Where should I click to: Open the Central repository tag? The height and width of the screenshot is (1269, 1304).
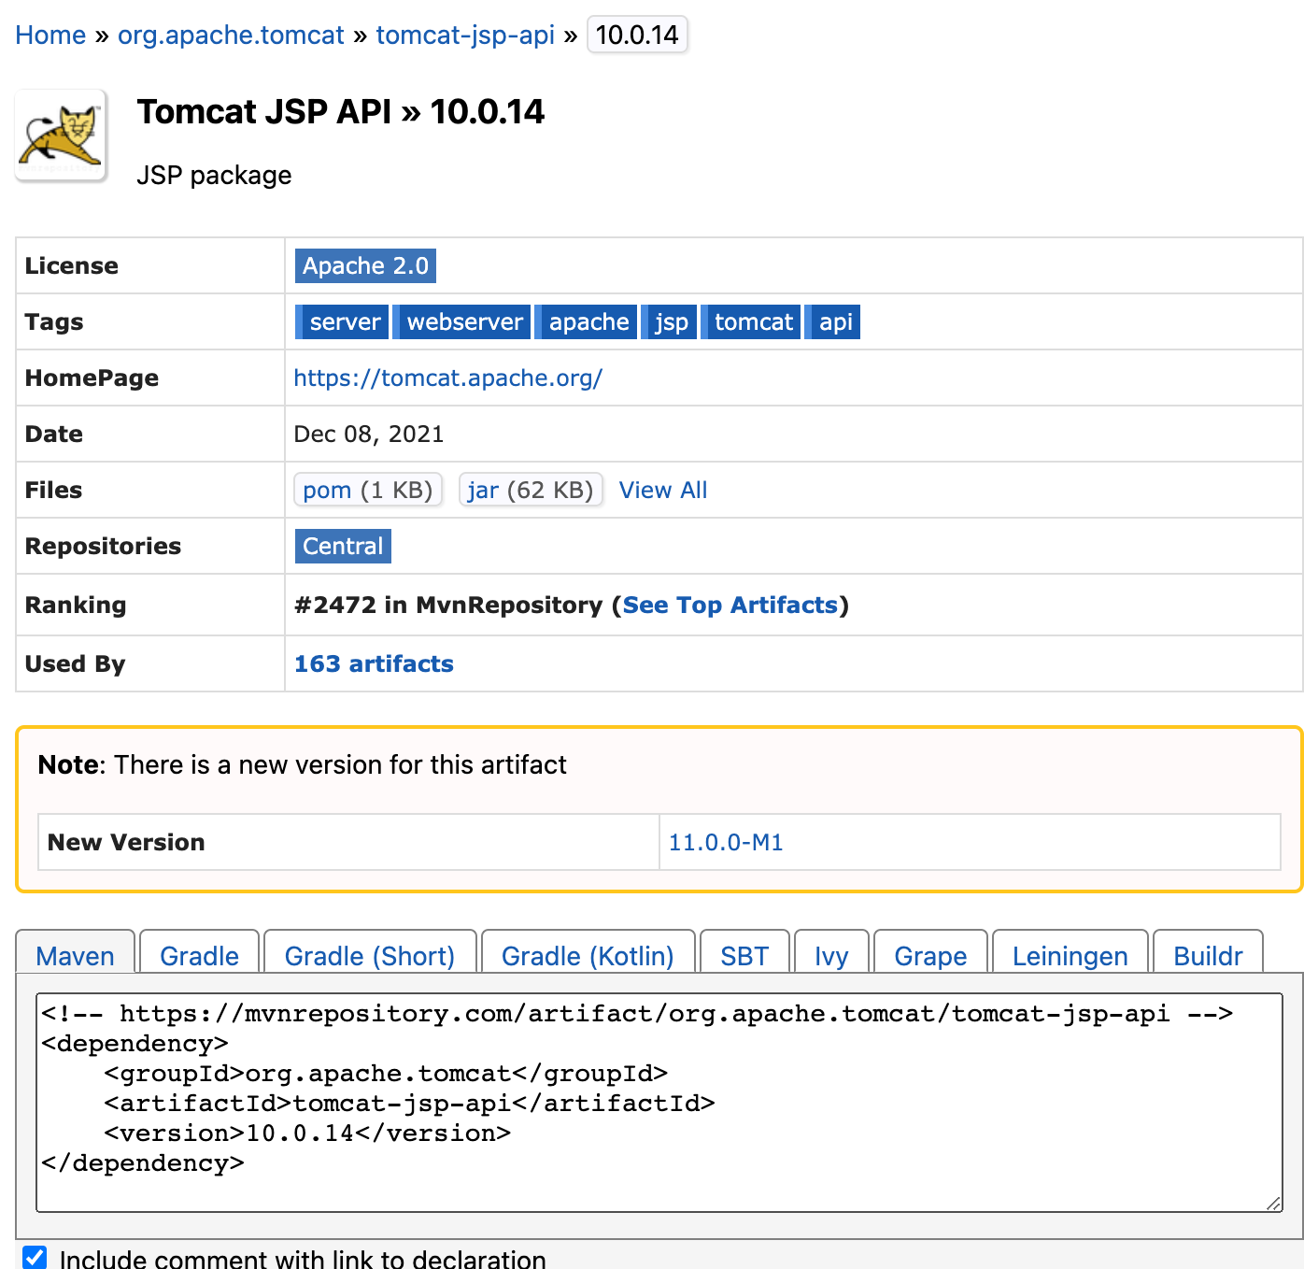click(343, 546)
